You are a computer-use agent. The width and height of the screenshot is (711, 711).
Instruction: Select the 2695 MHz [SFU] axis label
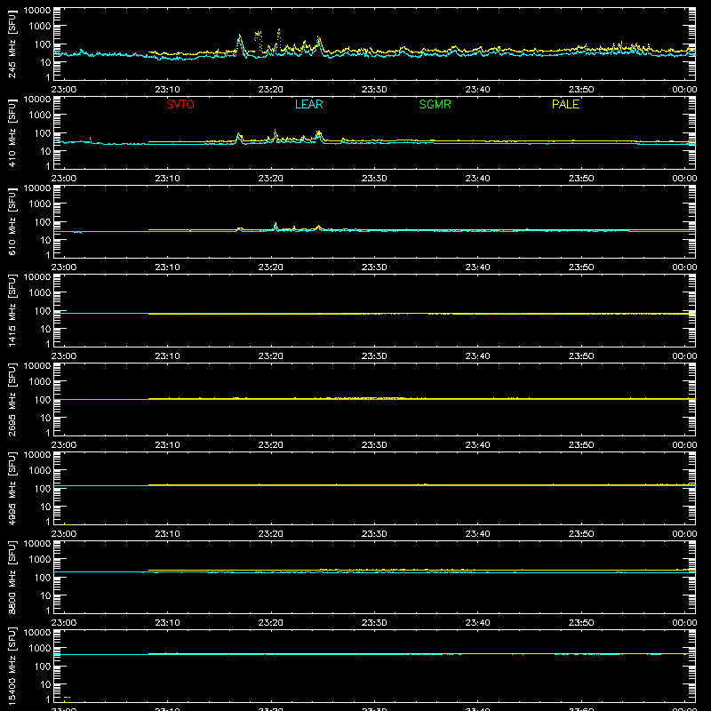coord(12,399)
